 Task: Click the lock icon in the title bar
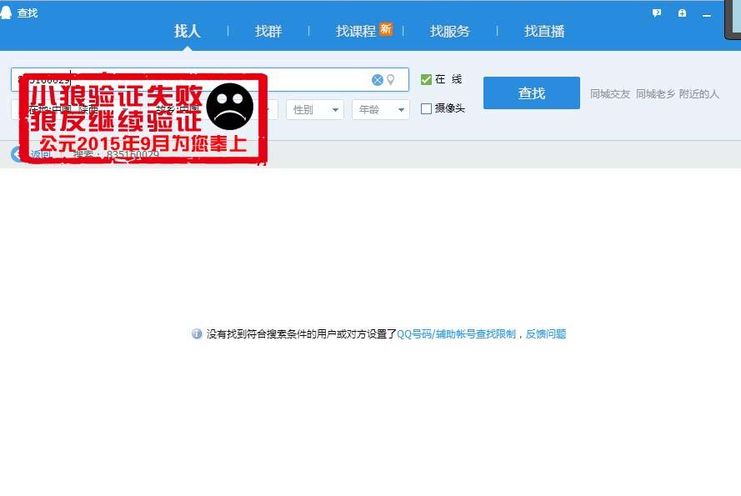[682, 13]
